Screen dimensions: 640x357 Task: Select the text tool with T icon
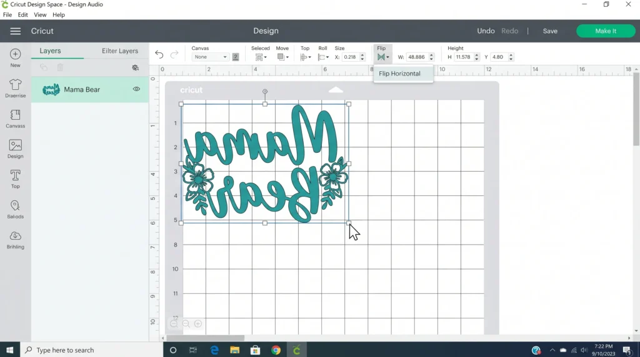[x=15, y=175]
